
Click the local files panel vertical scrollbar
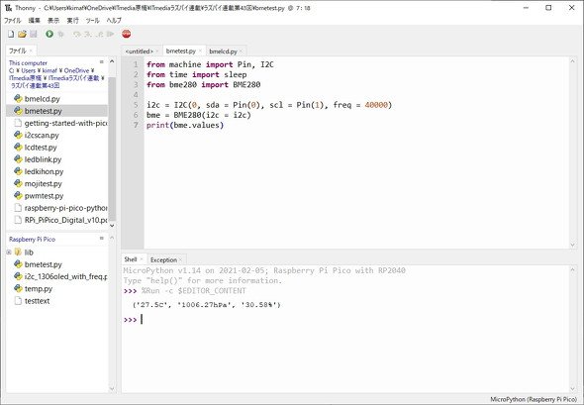coord(112,150)
